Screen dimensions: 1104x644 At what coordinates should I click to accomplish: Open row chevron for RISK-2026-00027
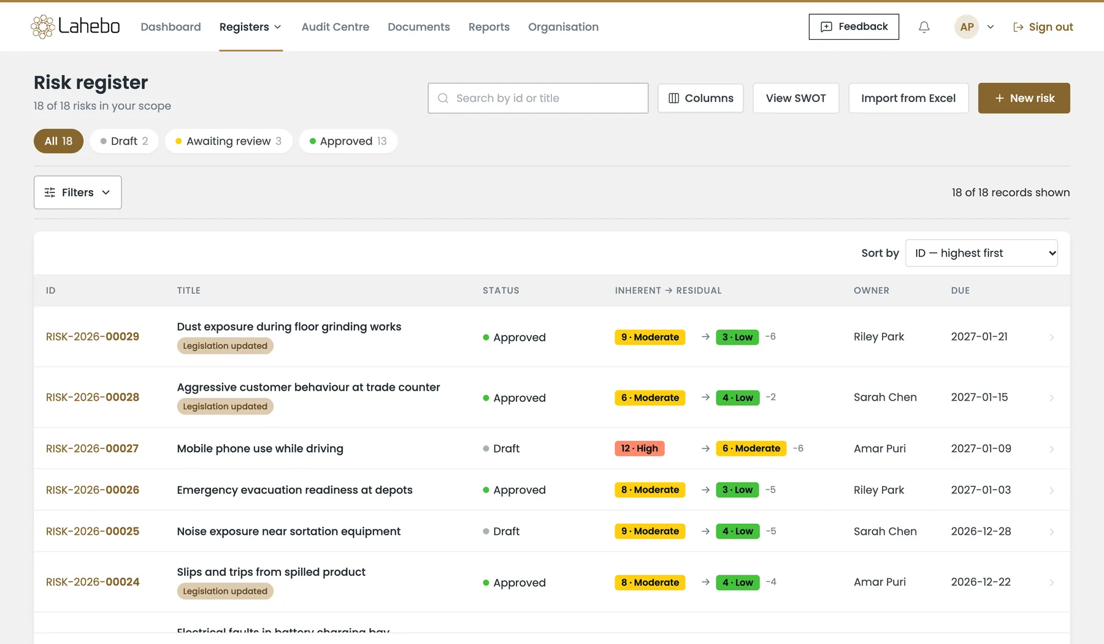pos(1051,449)
